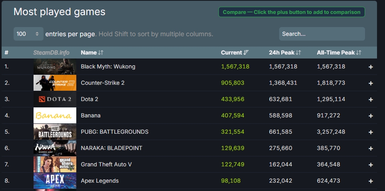Open the entries per page dropdown
385x191 pixels.
coord(28,34)
